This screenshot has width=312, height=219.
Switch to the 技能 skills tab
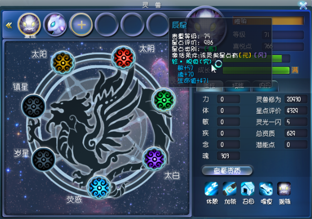(238, 86)
